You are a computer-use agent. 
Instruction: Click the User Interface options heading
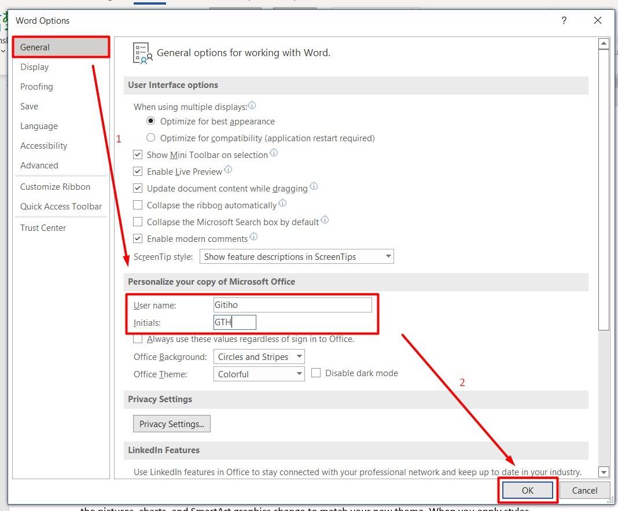pyautogui.click(x=173, y=84)
